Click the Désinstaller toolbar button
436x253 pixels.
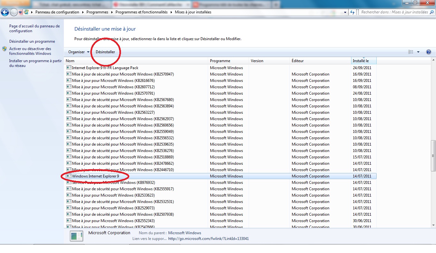105,52
